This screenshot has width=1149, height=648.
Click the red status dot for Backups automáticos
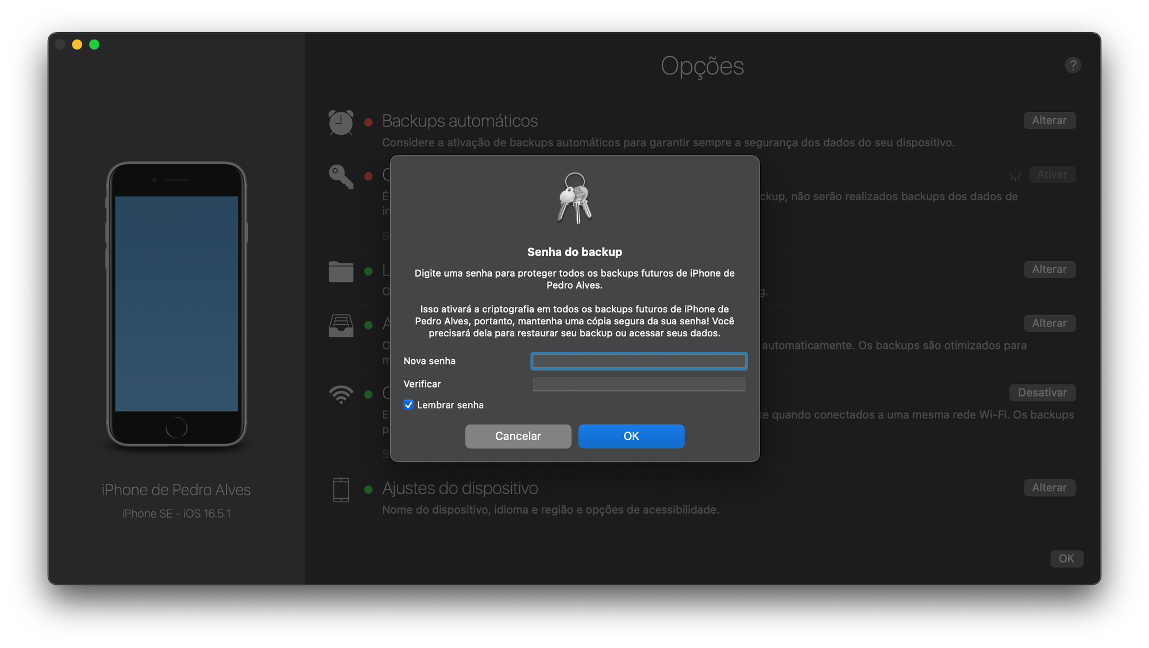(369, 122)
